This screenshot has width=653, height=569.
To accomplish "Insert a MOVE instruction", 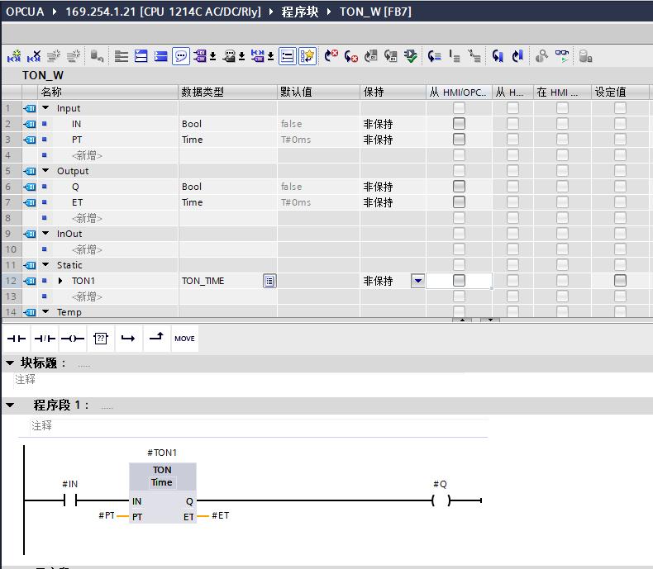I will (184, 339).
